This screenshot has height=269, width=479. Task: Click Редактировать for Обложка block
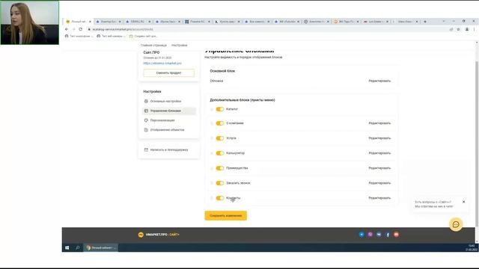click(379, 81)
